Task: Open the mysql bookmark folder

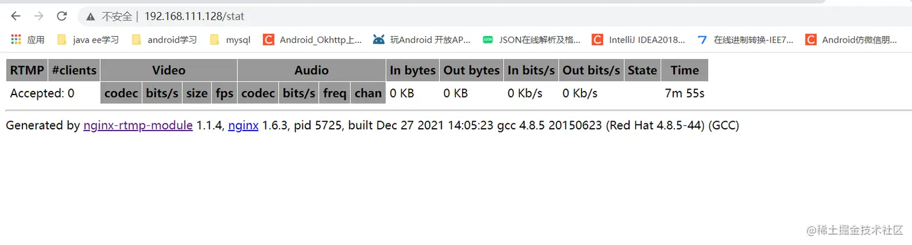Action: [230, 40]
